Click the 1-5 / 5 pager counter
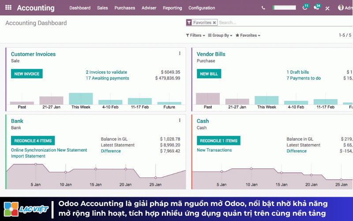This screenshot has height=221, width=353. pyautogui.click(x=345, y=35)
